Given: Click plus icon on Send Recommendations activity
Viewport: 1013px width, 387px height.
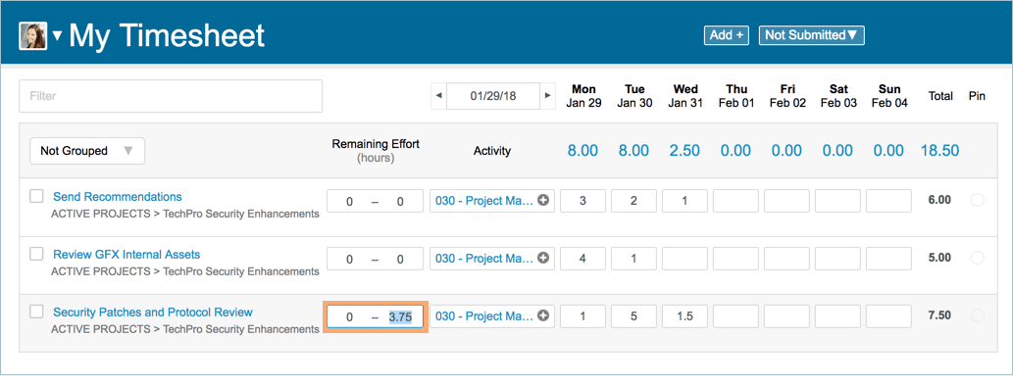Looking at the screenshot, I should [x=543, y=201].
